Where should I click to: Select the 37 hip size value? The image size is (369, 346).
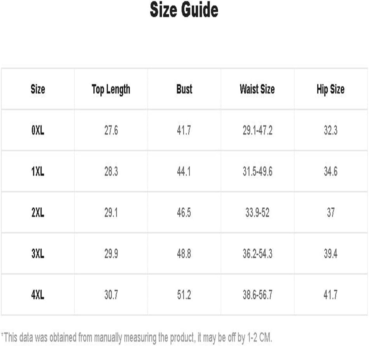pos(331,212)
